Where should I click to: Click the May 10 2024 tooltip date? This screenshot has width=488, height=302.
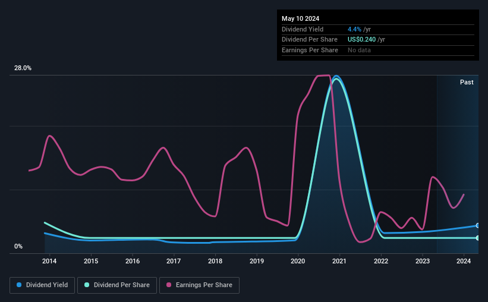300,18
